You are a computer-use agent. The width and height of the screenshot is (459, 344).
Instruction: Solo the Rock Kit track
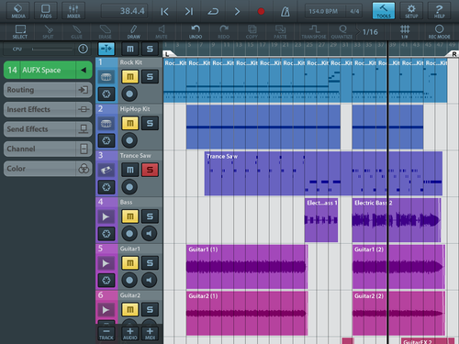pyautogui.click(x=150, y=76)
